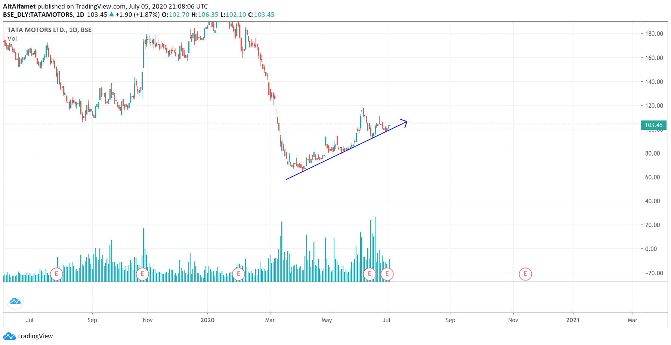This screenshot has height=345, width=671.
Task: Click the earnings E marker near Mar 2020
Action: [x=238, y=274]
